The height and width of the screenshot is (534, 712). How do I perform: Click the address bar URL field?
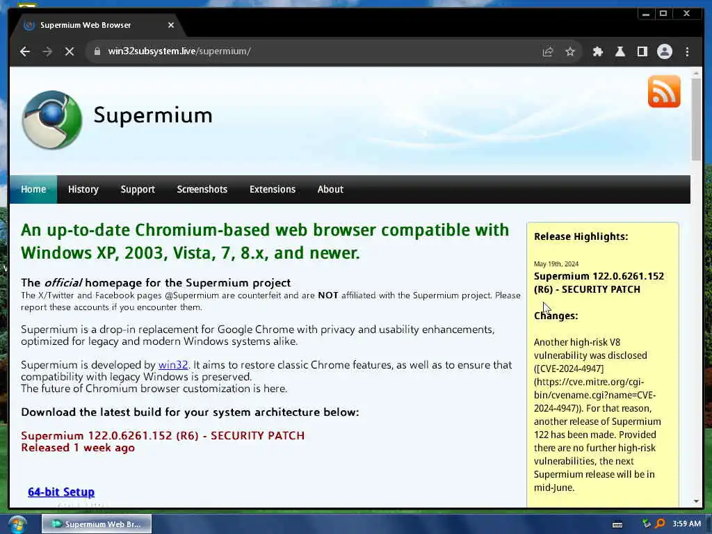[318, 51]
